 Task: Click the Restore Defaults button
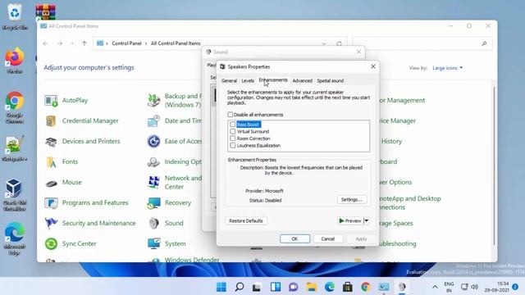pyautogui.click(x=246, y=220)
